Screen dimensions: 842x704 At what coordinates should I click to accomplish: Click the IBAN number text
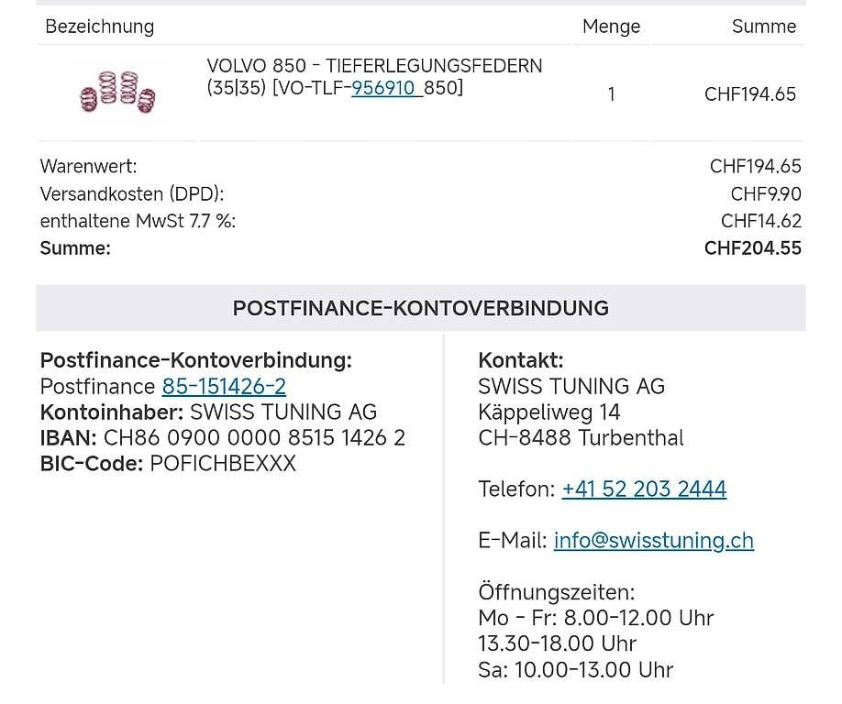(254, 438)
